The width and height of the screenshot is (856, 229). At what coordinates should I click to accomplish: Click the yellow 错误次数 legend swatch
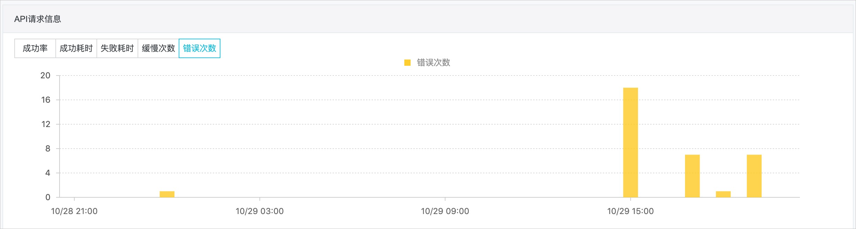pos(407,63)
